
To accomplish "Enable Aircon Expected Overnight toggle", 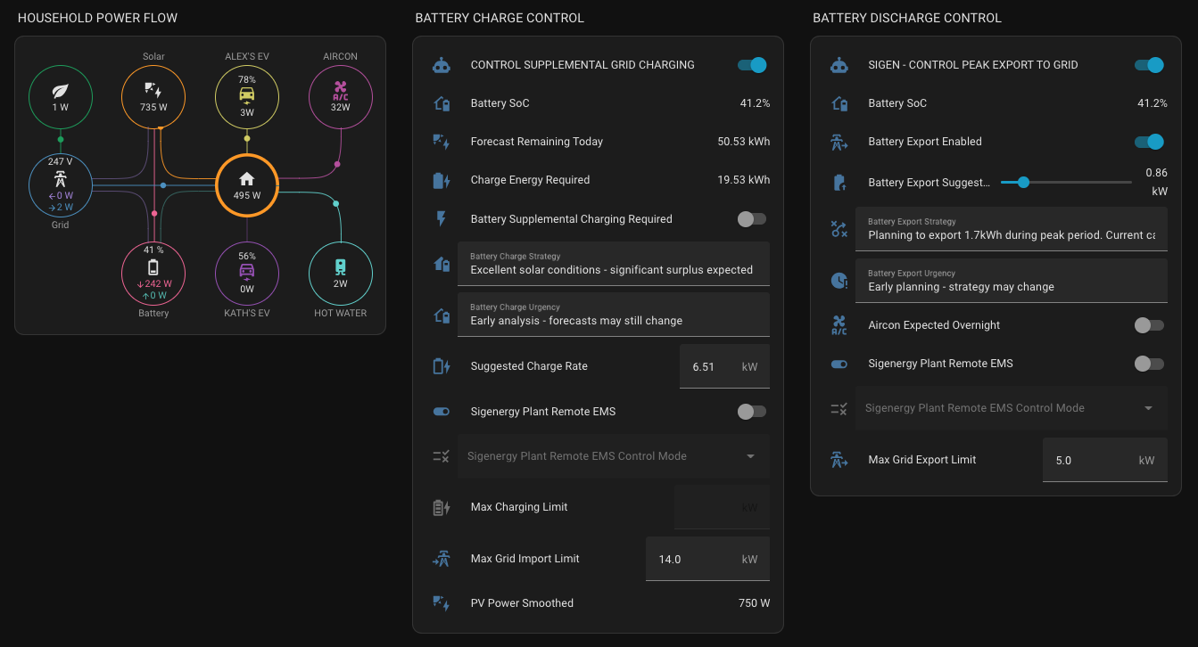I will tap(1149, 325).
